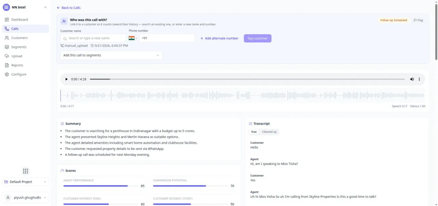438x206 pixels.
Task: Click the Agent Performance score bar
Action: tap(101, 186)
